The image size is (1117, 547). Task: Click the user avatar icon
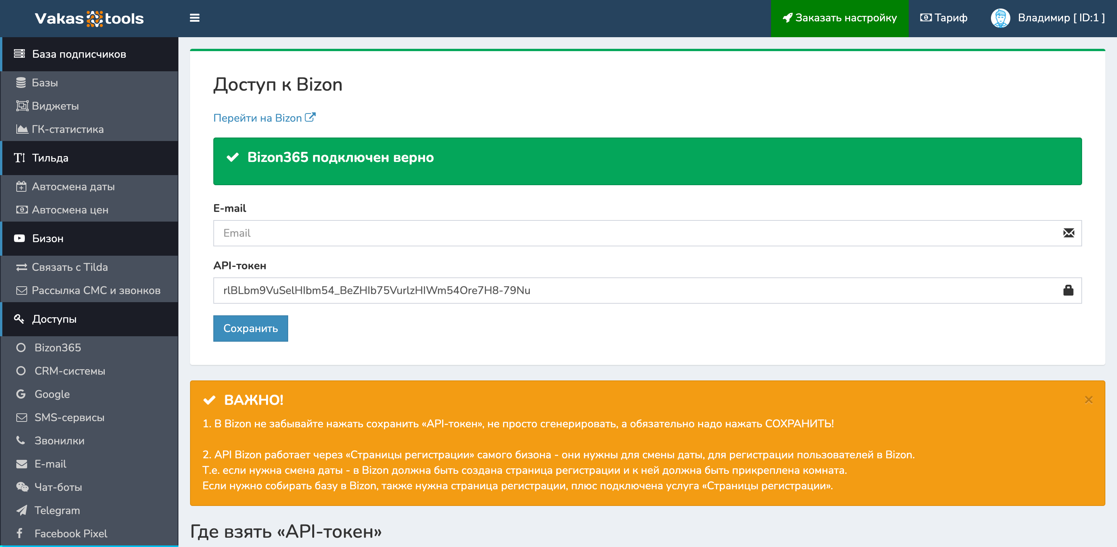click(x=1000, y=18)
